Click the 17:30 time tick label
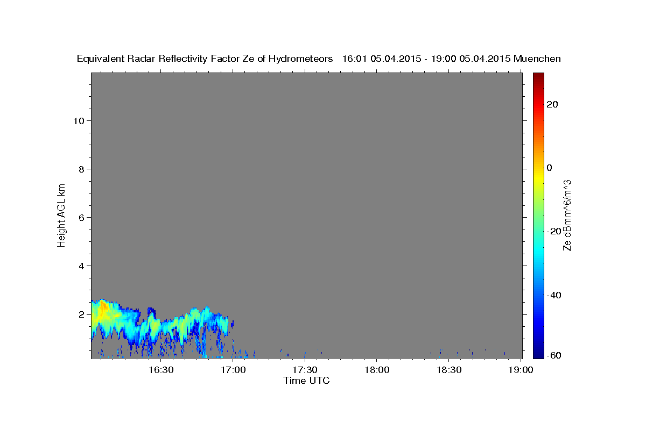 [x=305, y=370]
